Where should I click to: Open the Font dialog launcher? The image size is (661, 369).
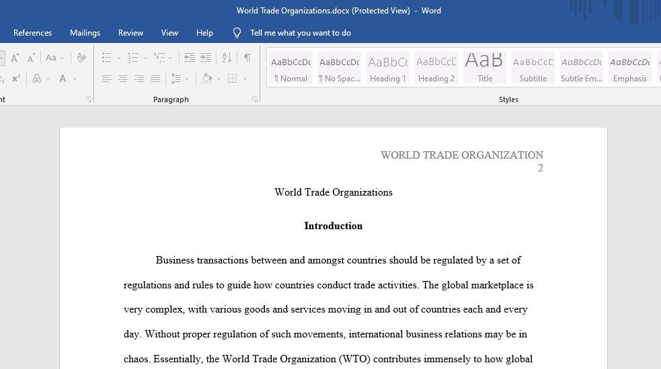click(89, 99)
